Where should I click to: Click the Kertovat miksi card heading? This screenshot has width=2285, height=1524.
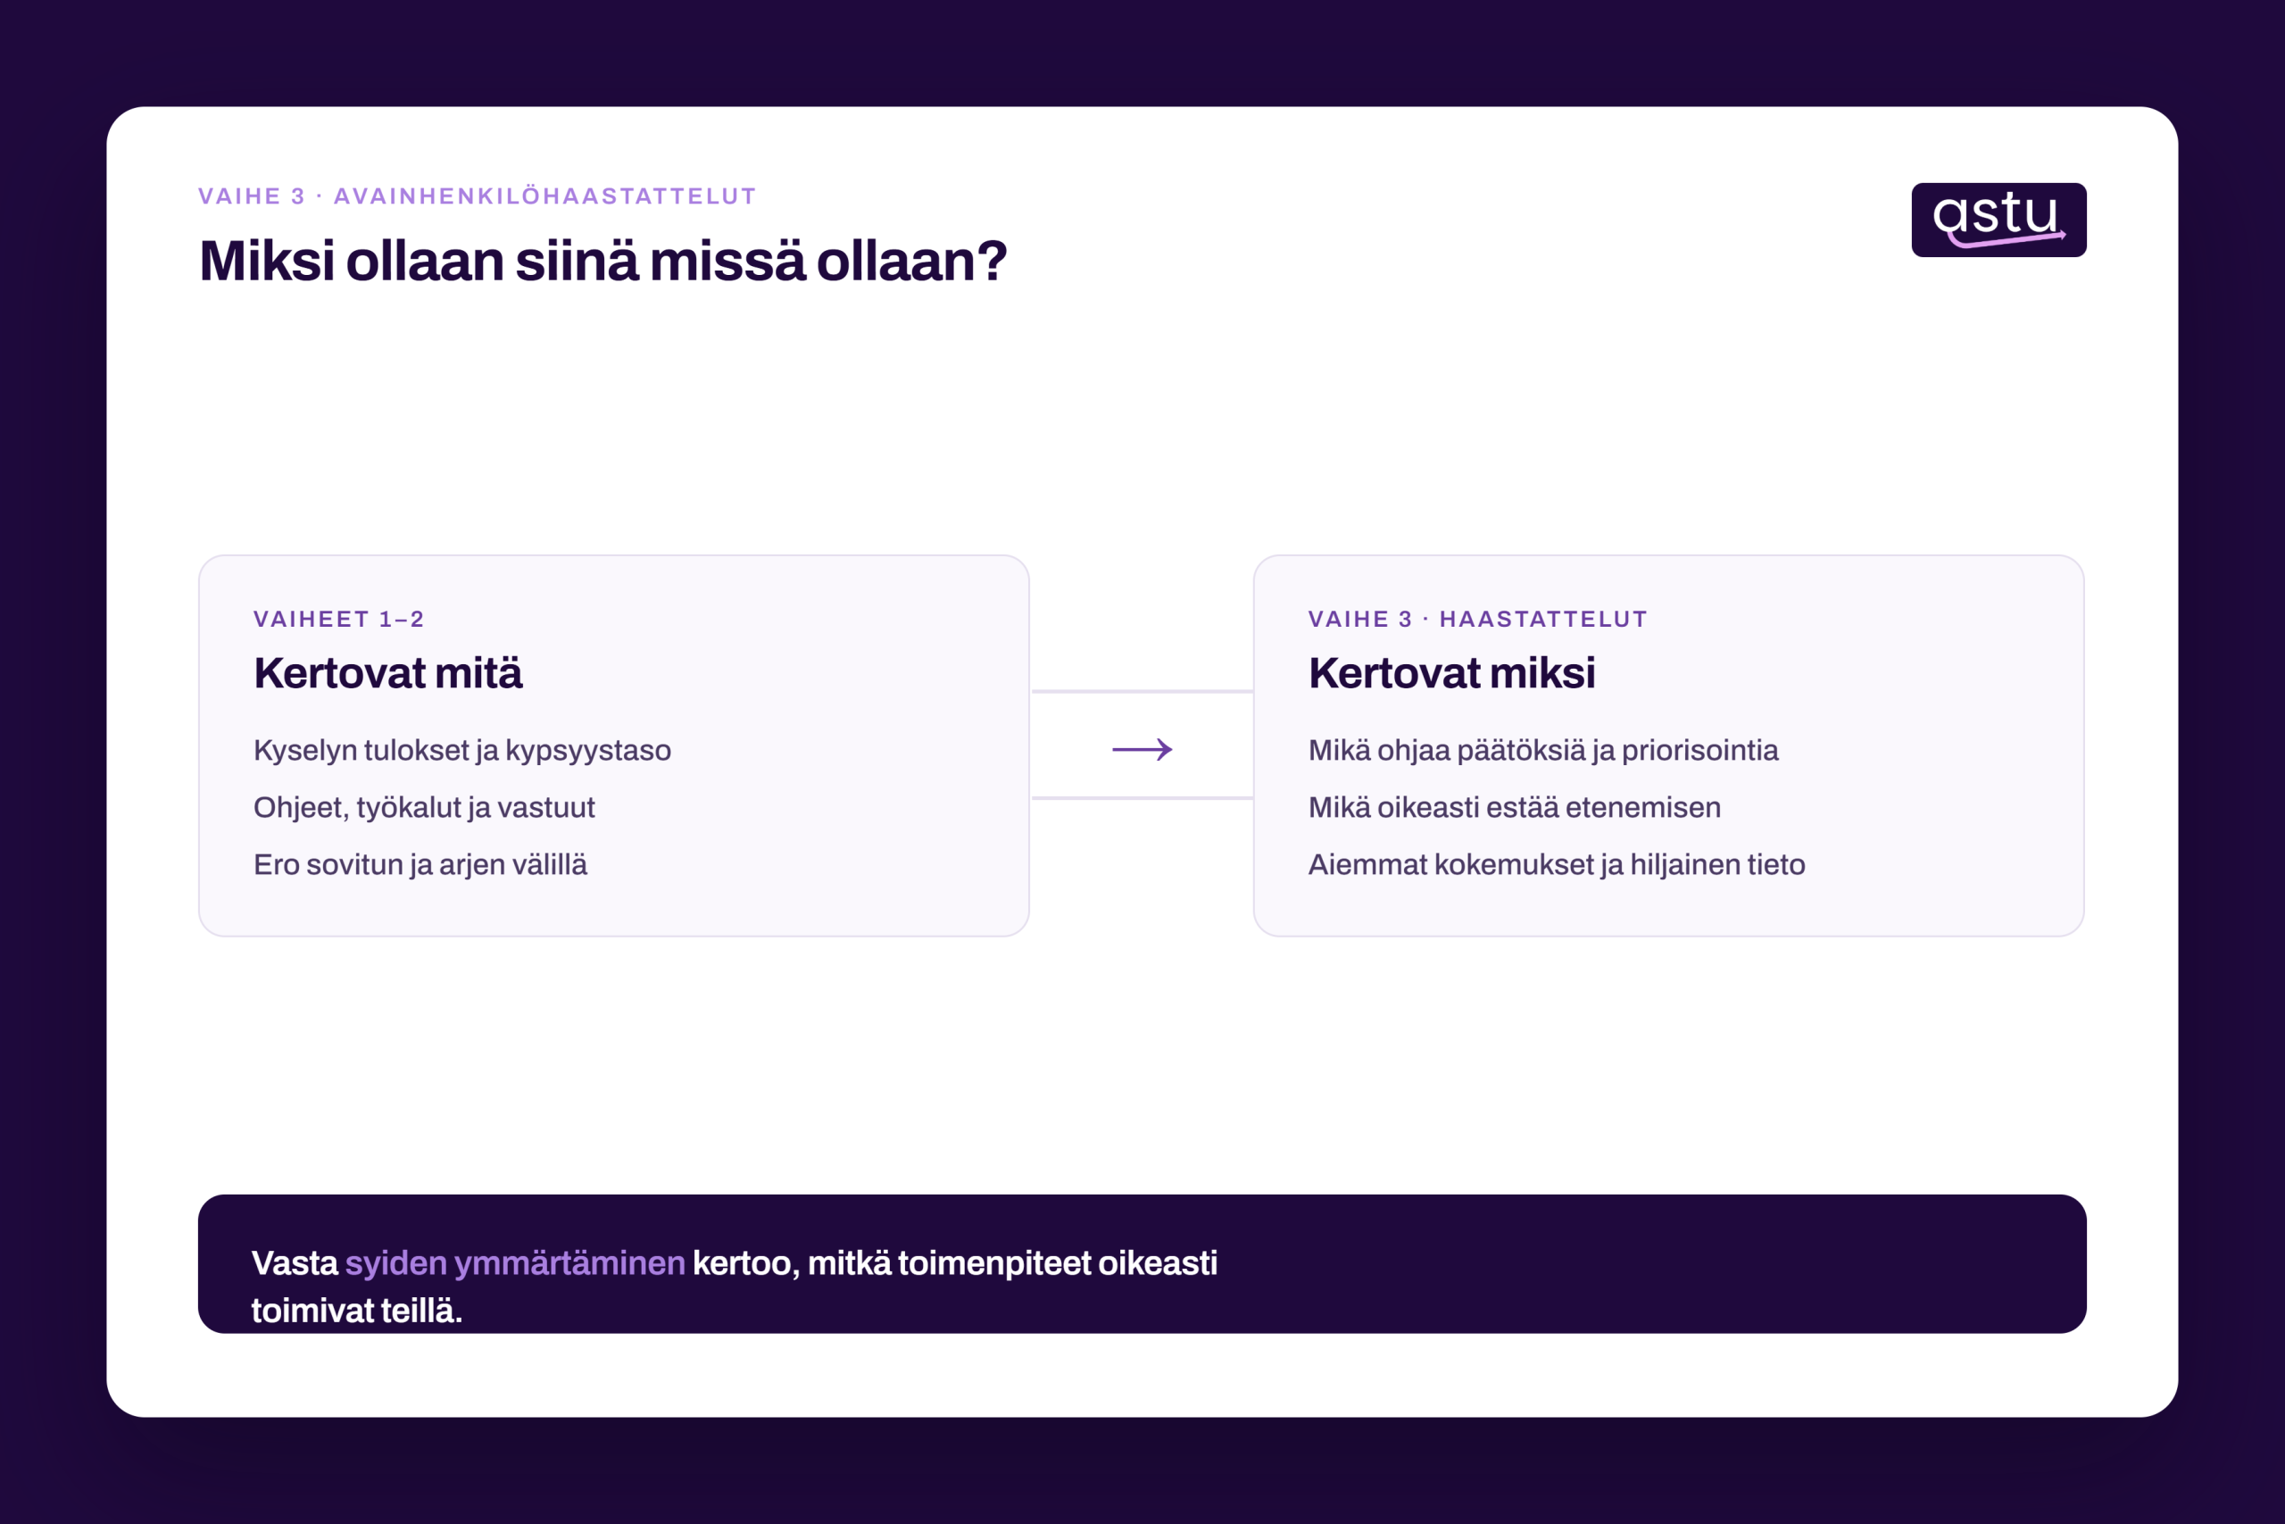tap(1451, 673)
